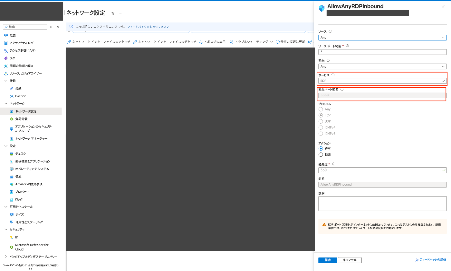Close the AllowAnyRDPInbound panel

pos(443,6)
